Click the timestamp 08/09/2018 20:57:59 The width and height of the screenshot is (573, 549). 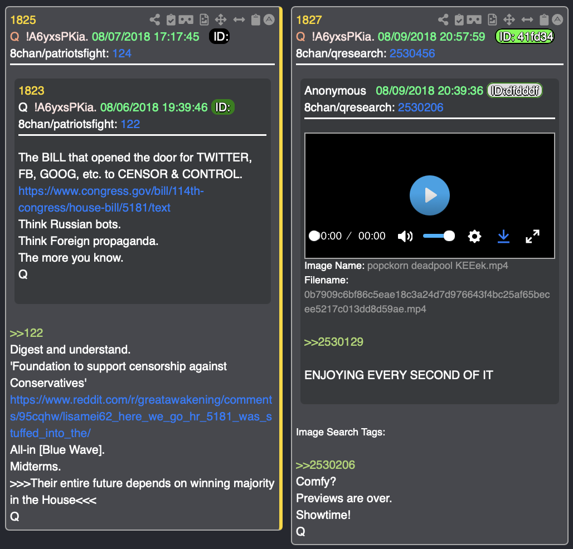tap(431, 37)
